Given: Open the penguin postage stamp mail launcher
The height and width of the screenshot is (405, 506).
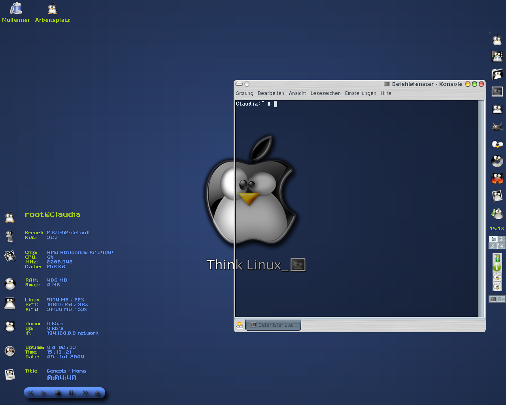Looking at the screenshot, I should pos(497,196).
